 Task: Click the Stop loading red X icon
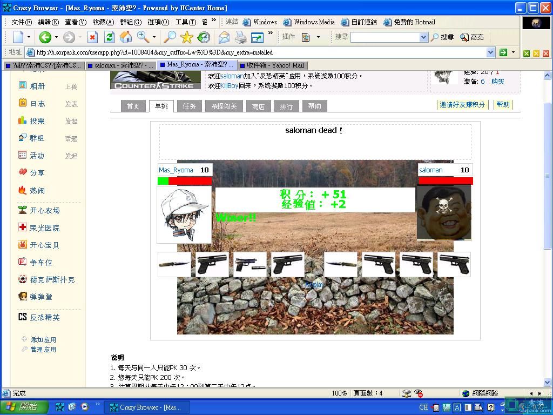coord(92,37)
